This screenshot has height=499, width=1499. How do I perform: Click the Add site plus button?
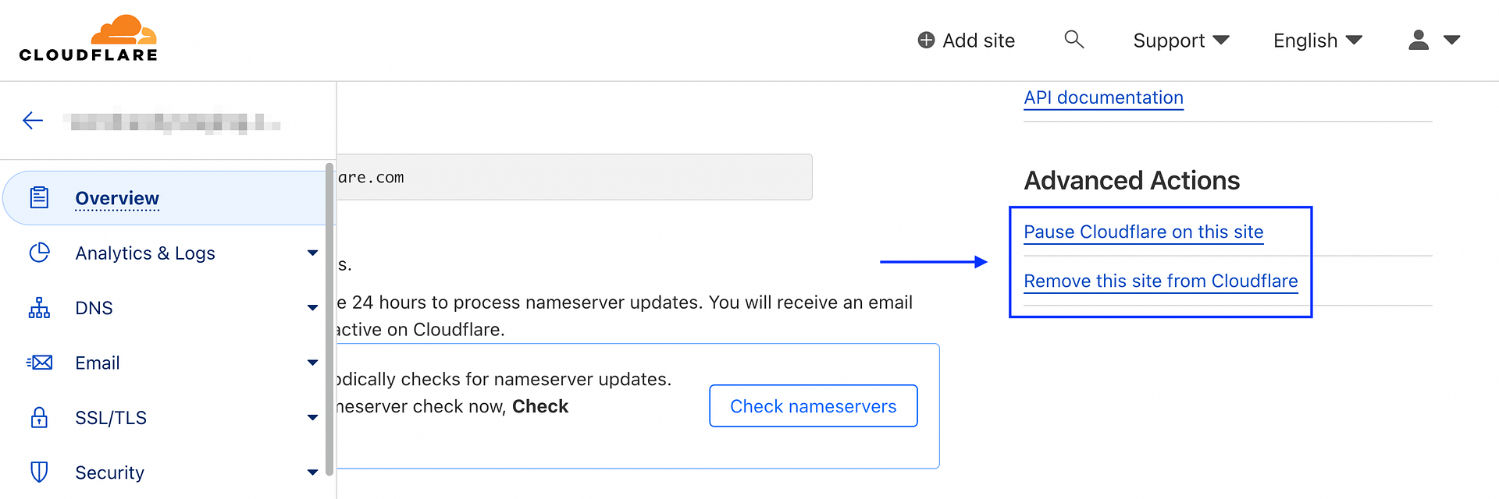[x=967, y=41]
